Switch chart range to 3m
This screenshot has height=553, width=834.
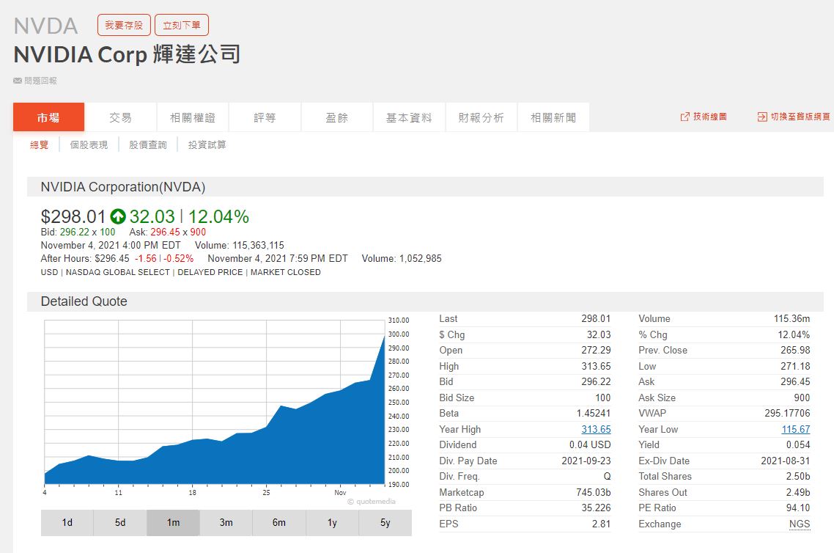point(226,523)
